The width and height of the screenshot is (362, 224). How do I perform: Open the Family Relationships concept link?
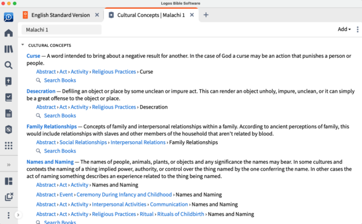pos(51,127)
